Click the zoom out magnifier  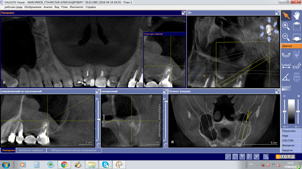coord(286,37)
